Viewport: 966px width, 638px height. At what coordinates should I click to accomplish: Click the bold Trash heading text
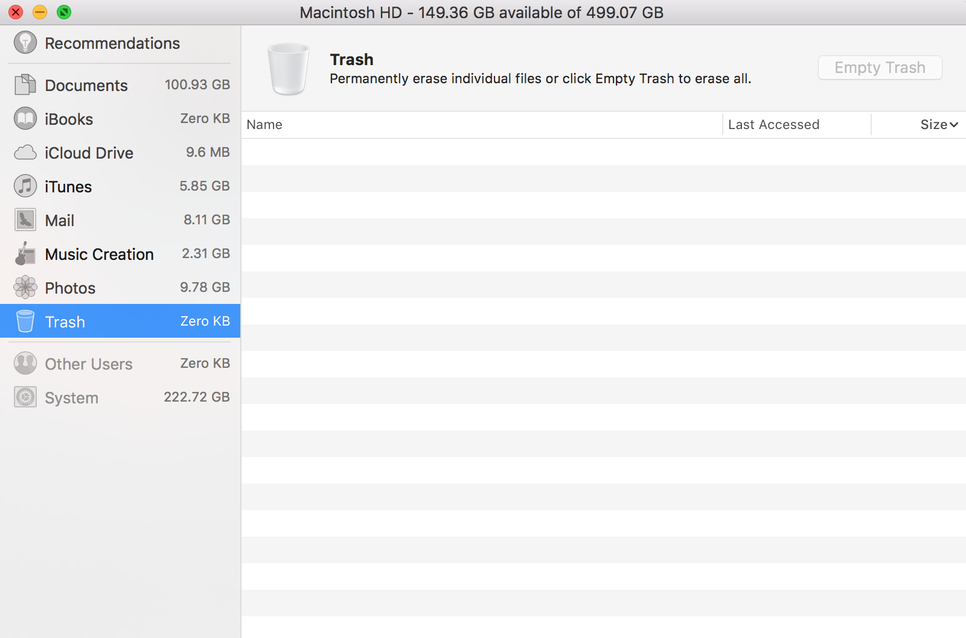[x=352, y=60]
